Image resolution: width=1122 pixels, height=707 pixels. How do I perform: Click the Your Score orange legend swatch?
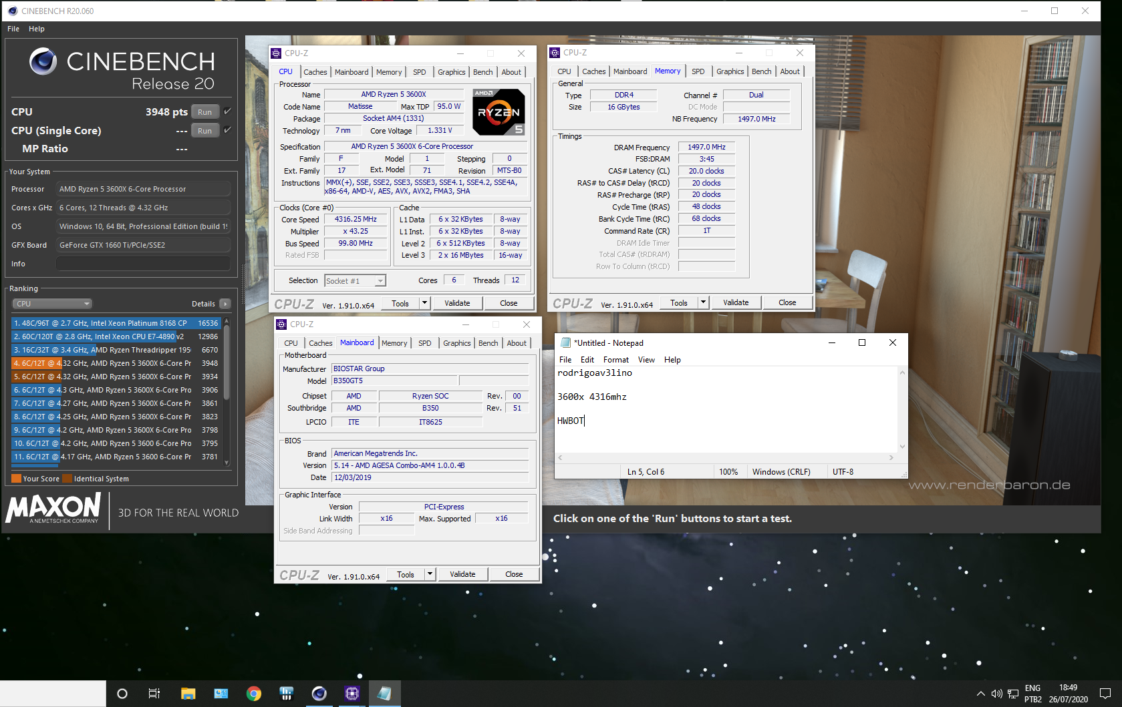17,479
